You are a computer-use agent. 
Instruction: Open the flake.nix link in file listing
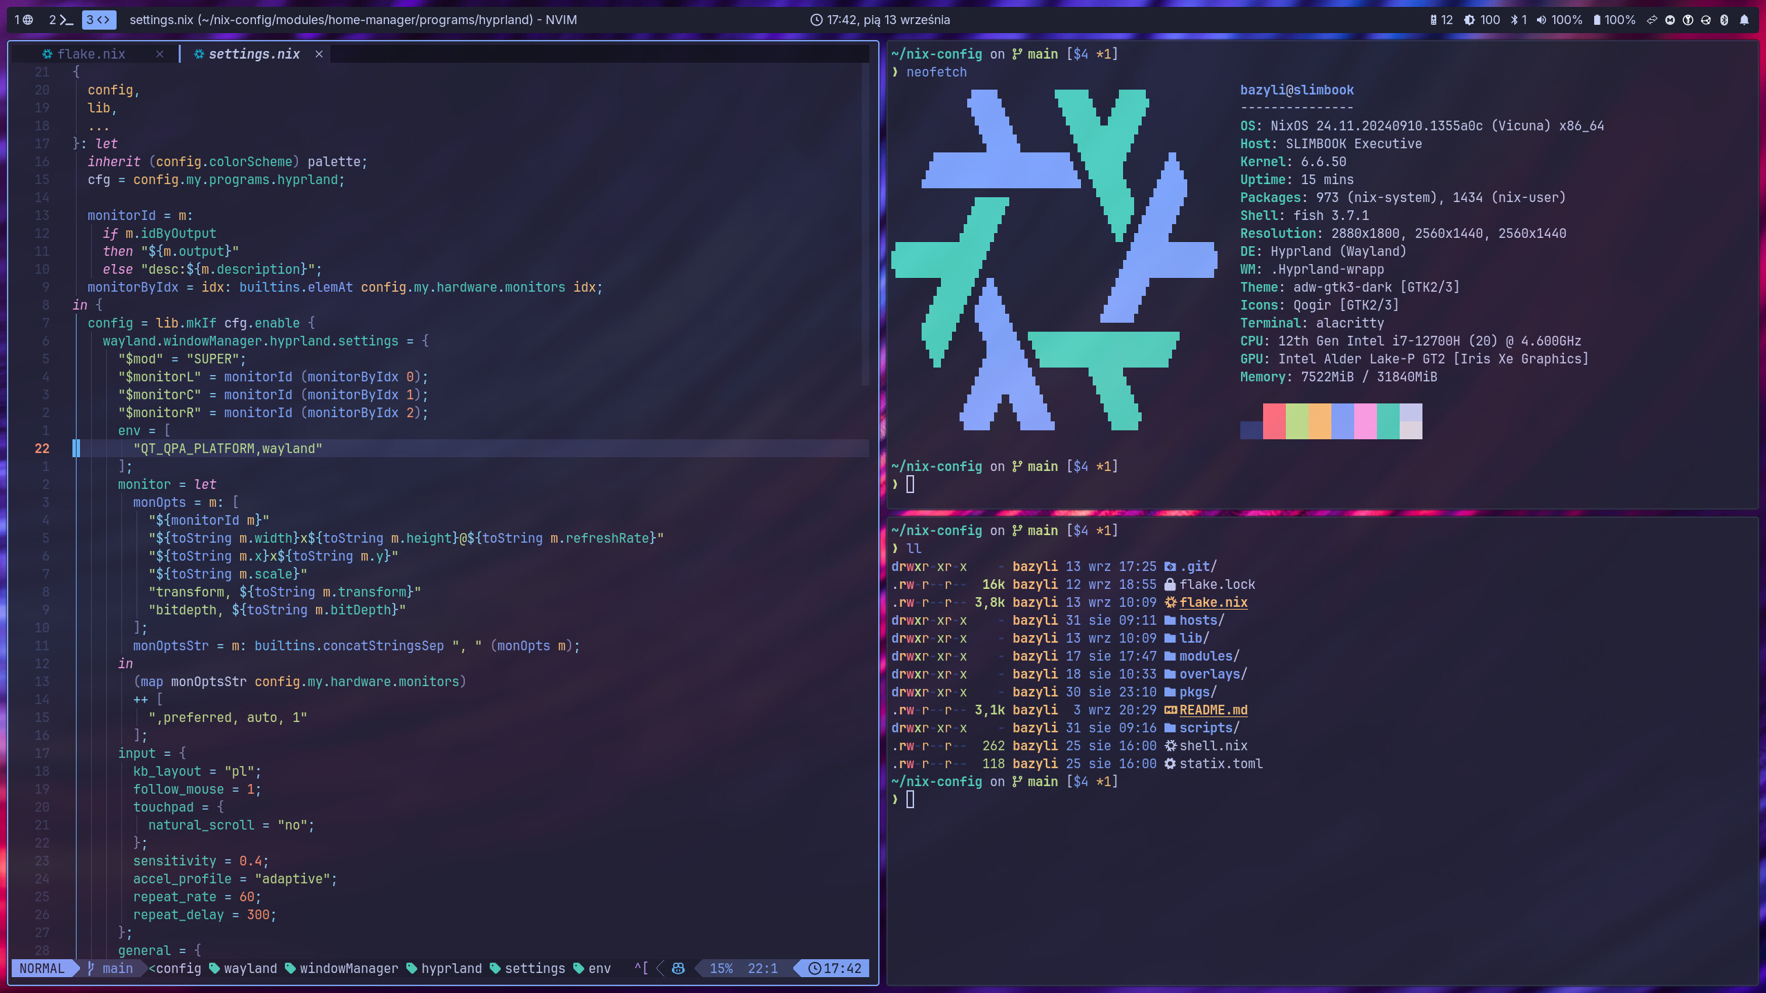coord(1213,603)
